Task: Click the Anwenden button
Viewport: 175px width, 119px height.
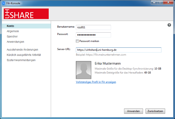Action: tap(133, 111)
